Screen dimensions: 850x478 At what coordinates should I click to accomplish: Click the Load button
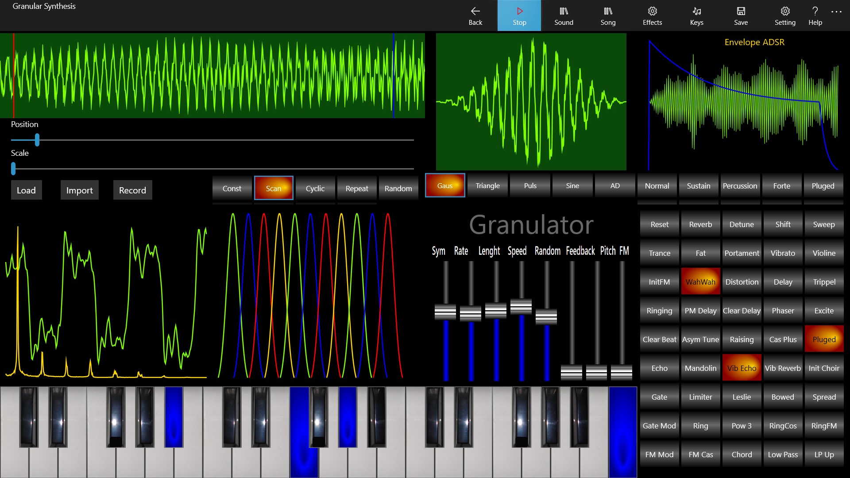26,190
